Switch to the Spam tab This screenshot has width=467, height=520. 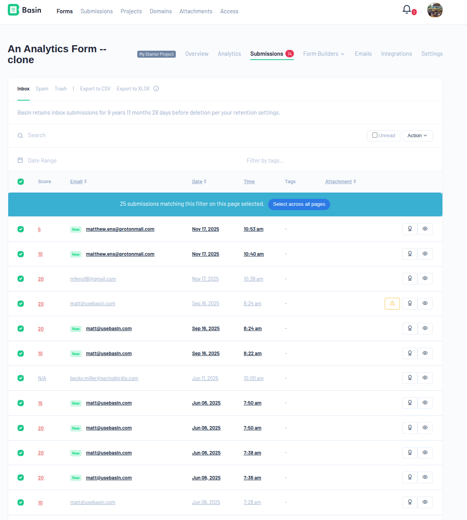(x=42, y=89)
